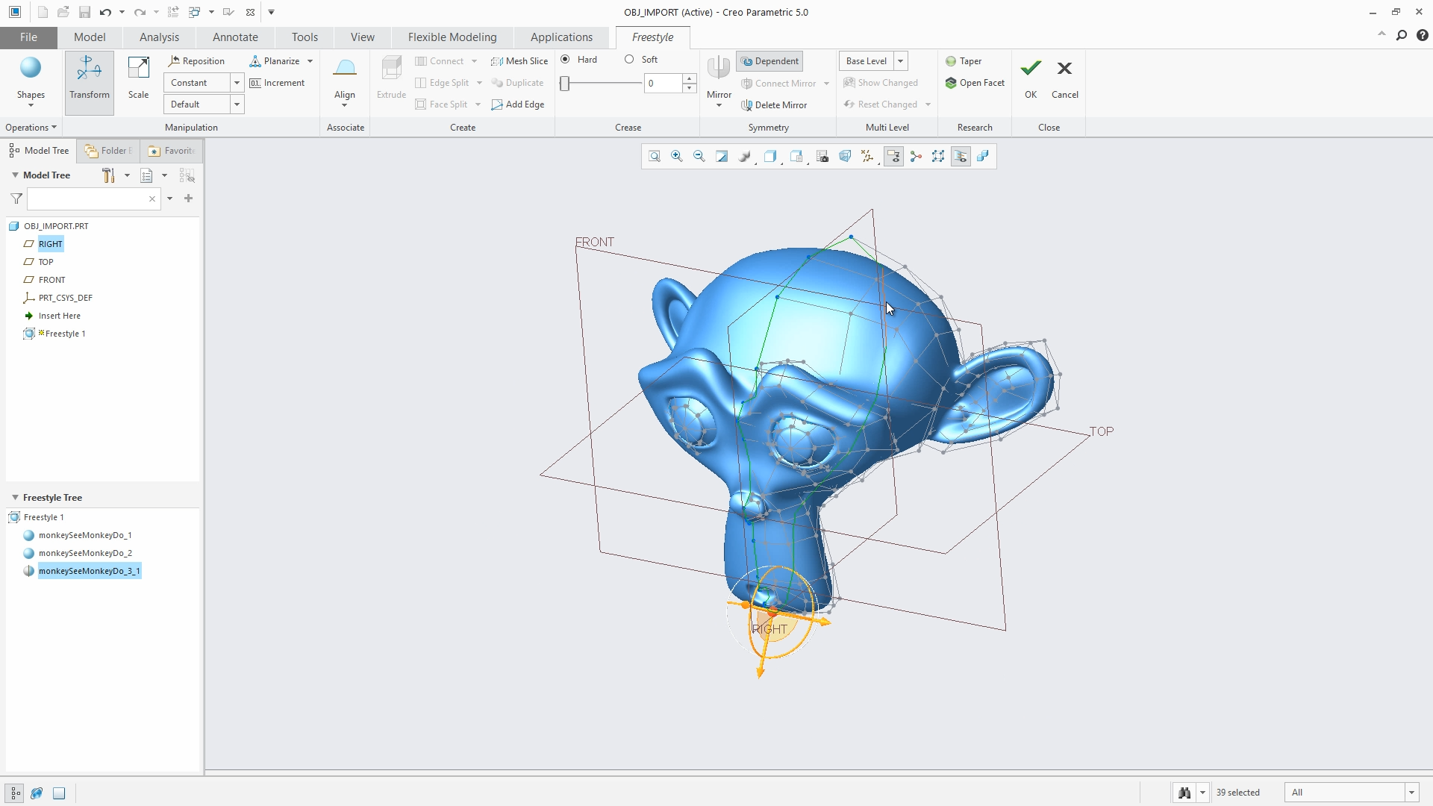This screenshot has height=806, width=1433.
Task: Click Zoom In in graphics toolbar
Action: [677, 156]
